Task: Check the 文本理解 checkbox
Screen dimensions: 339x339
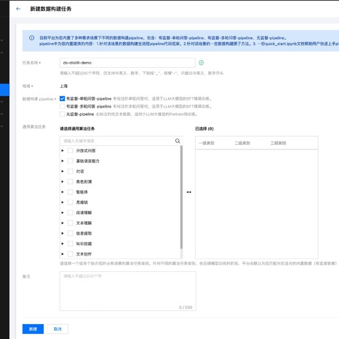Action: pos(70,223)
